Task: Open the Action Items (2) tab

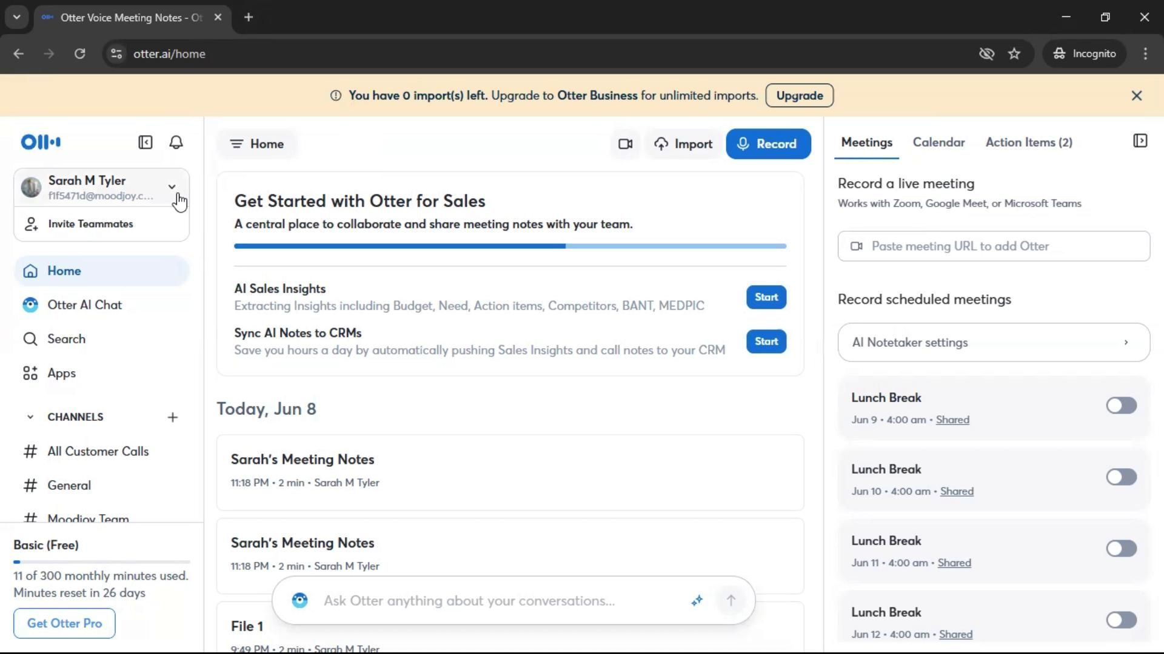Action: [1028, 142]
